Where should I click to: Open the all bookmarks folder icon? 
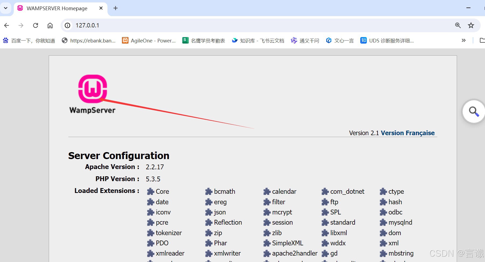pyautogui.click(x=482, y=40)
